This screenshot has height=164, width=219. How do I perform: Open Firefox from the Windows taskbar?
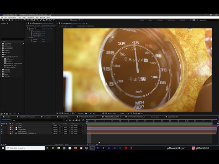pos(75,148)
